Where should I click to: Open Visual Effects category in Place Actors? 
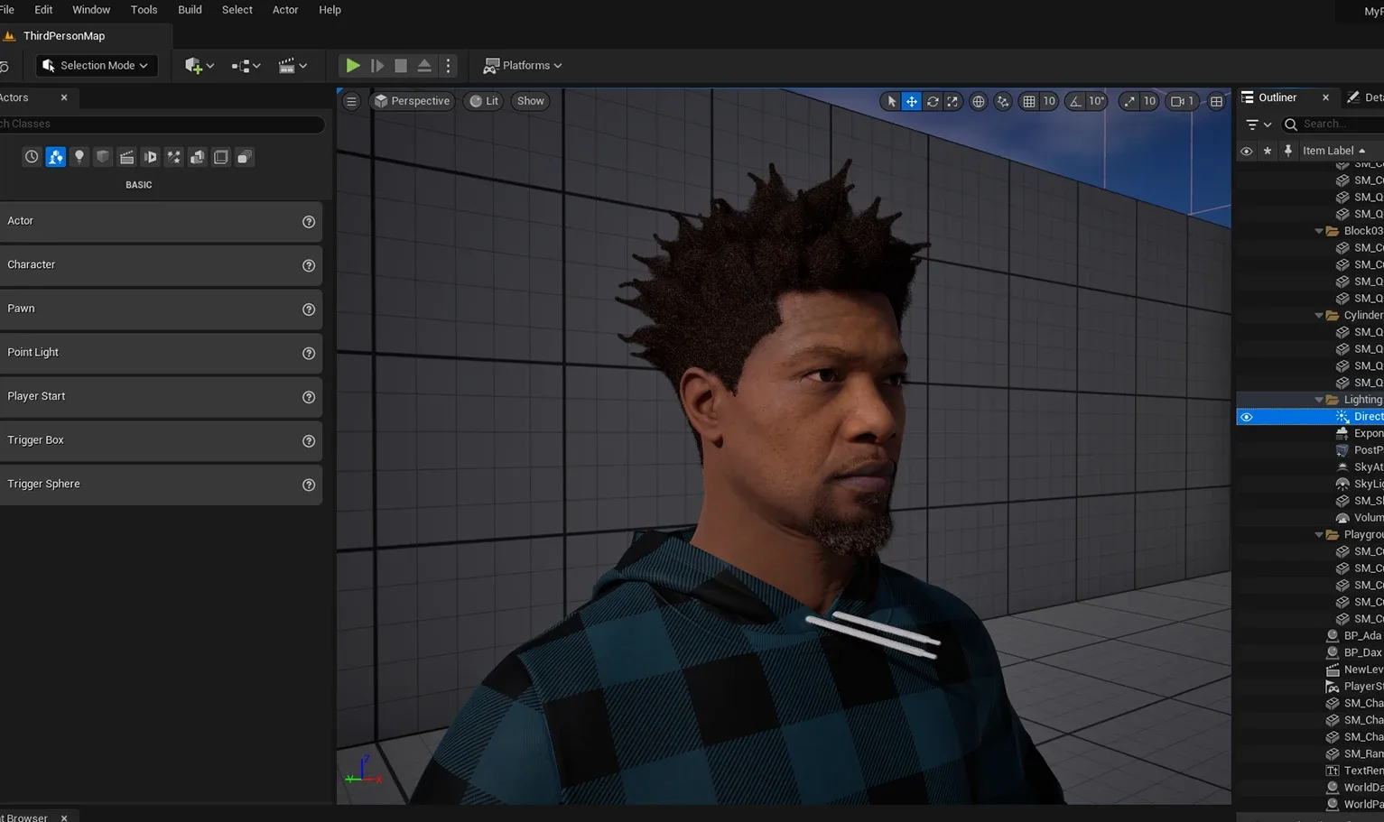tap(173, 157)
